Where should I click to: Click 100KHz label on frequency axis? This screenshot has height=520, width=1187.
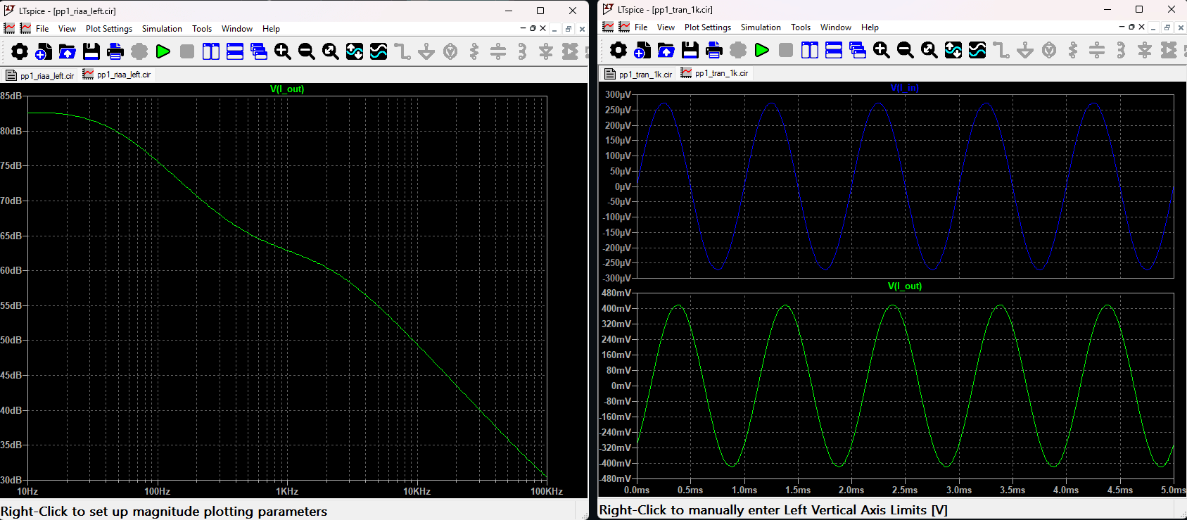[x=547, y=491]
